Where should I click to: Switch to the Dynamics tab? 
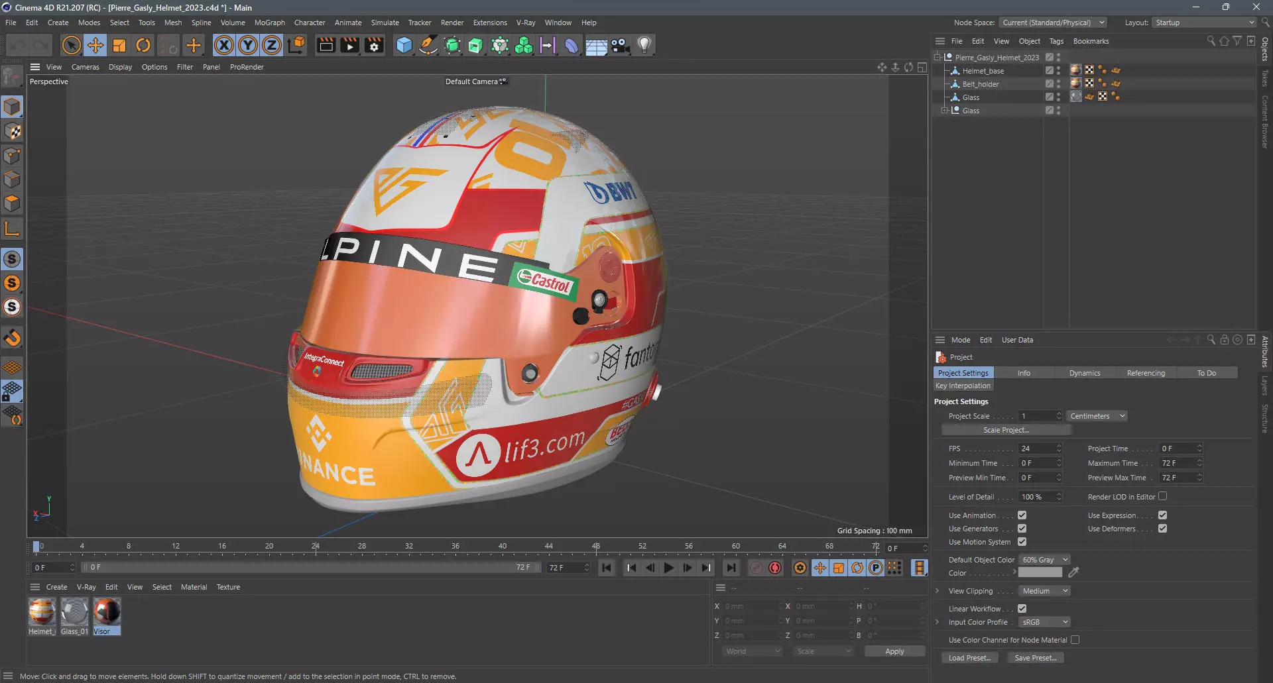1085,373
